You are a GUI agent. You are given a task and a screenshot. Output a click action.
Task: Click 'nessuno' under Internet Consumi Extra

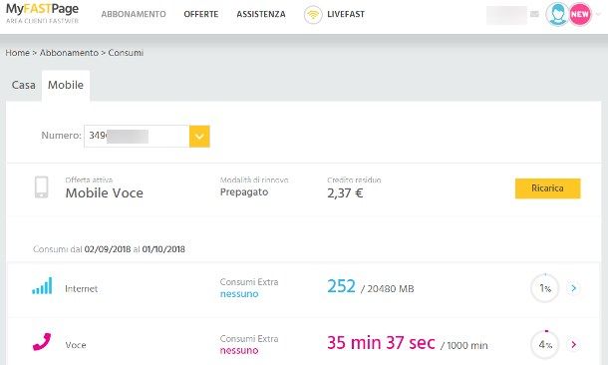(239, 294)
